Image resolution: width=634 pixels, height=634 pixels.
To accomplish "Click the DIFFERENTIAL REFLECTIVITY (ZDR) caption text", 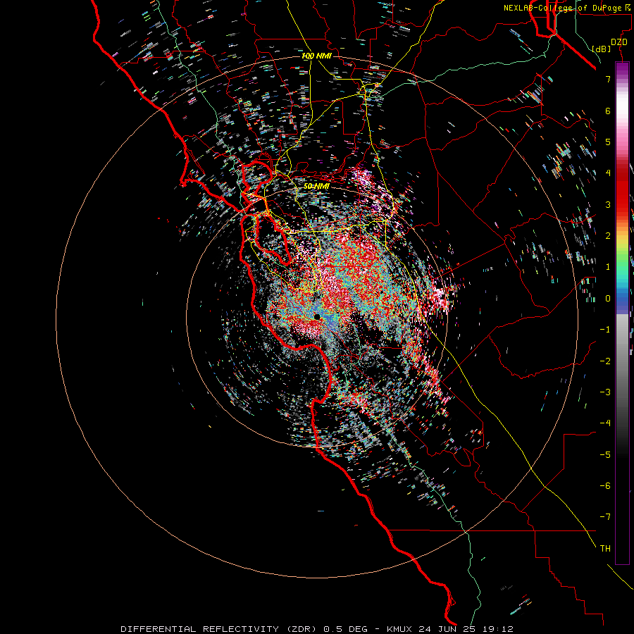I will coord(220,629).
